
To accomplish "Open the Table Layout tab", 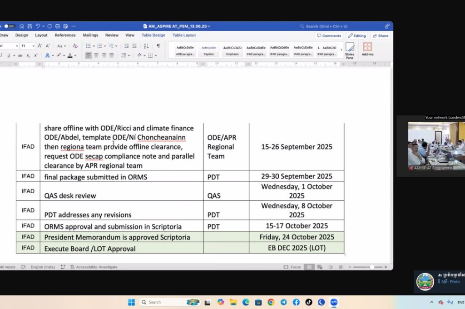I will (184, 35).
